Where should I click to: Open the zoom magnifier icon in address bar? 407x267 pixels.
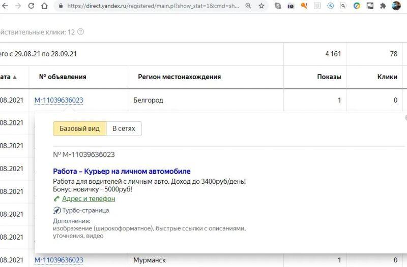click(x=248, y=6)
